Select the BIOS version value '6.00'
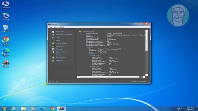Viewport: 198px width, 111px height. coord(100,51)
